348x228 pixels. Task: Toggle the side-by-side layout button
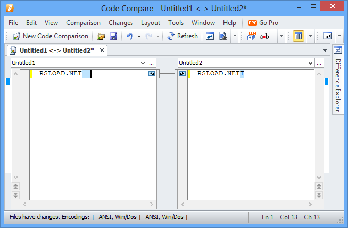(299, 36)
